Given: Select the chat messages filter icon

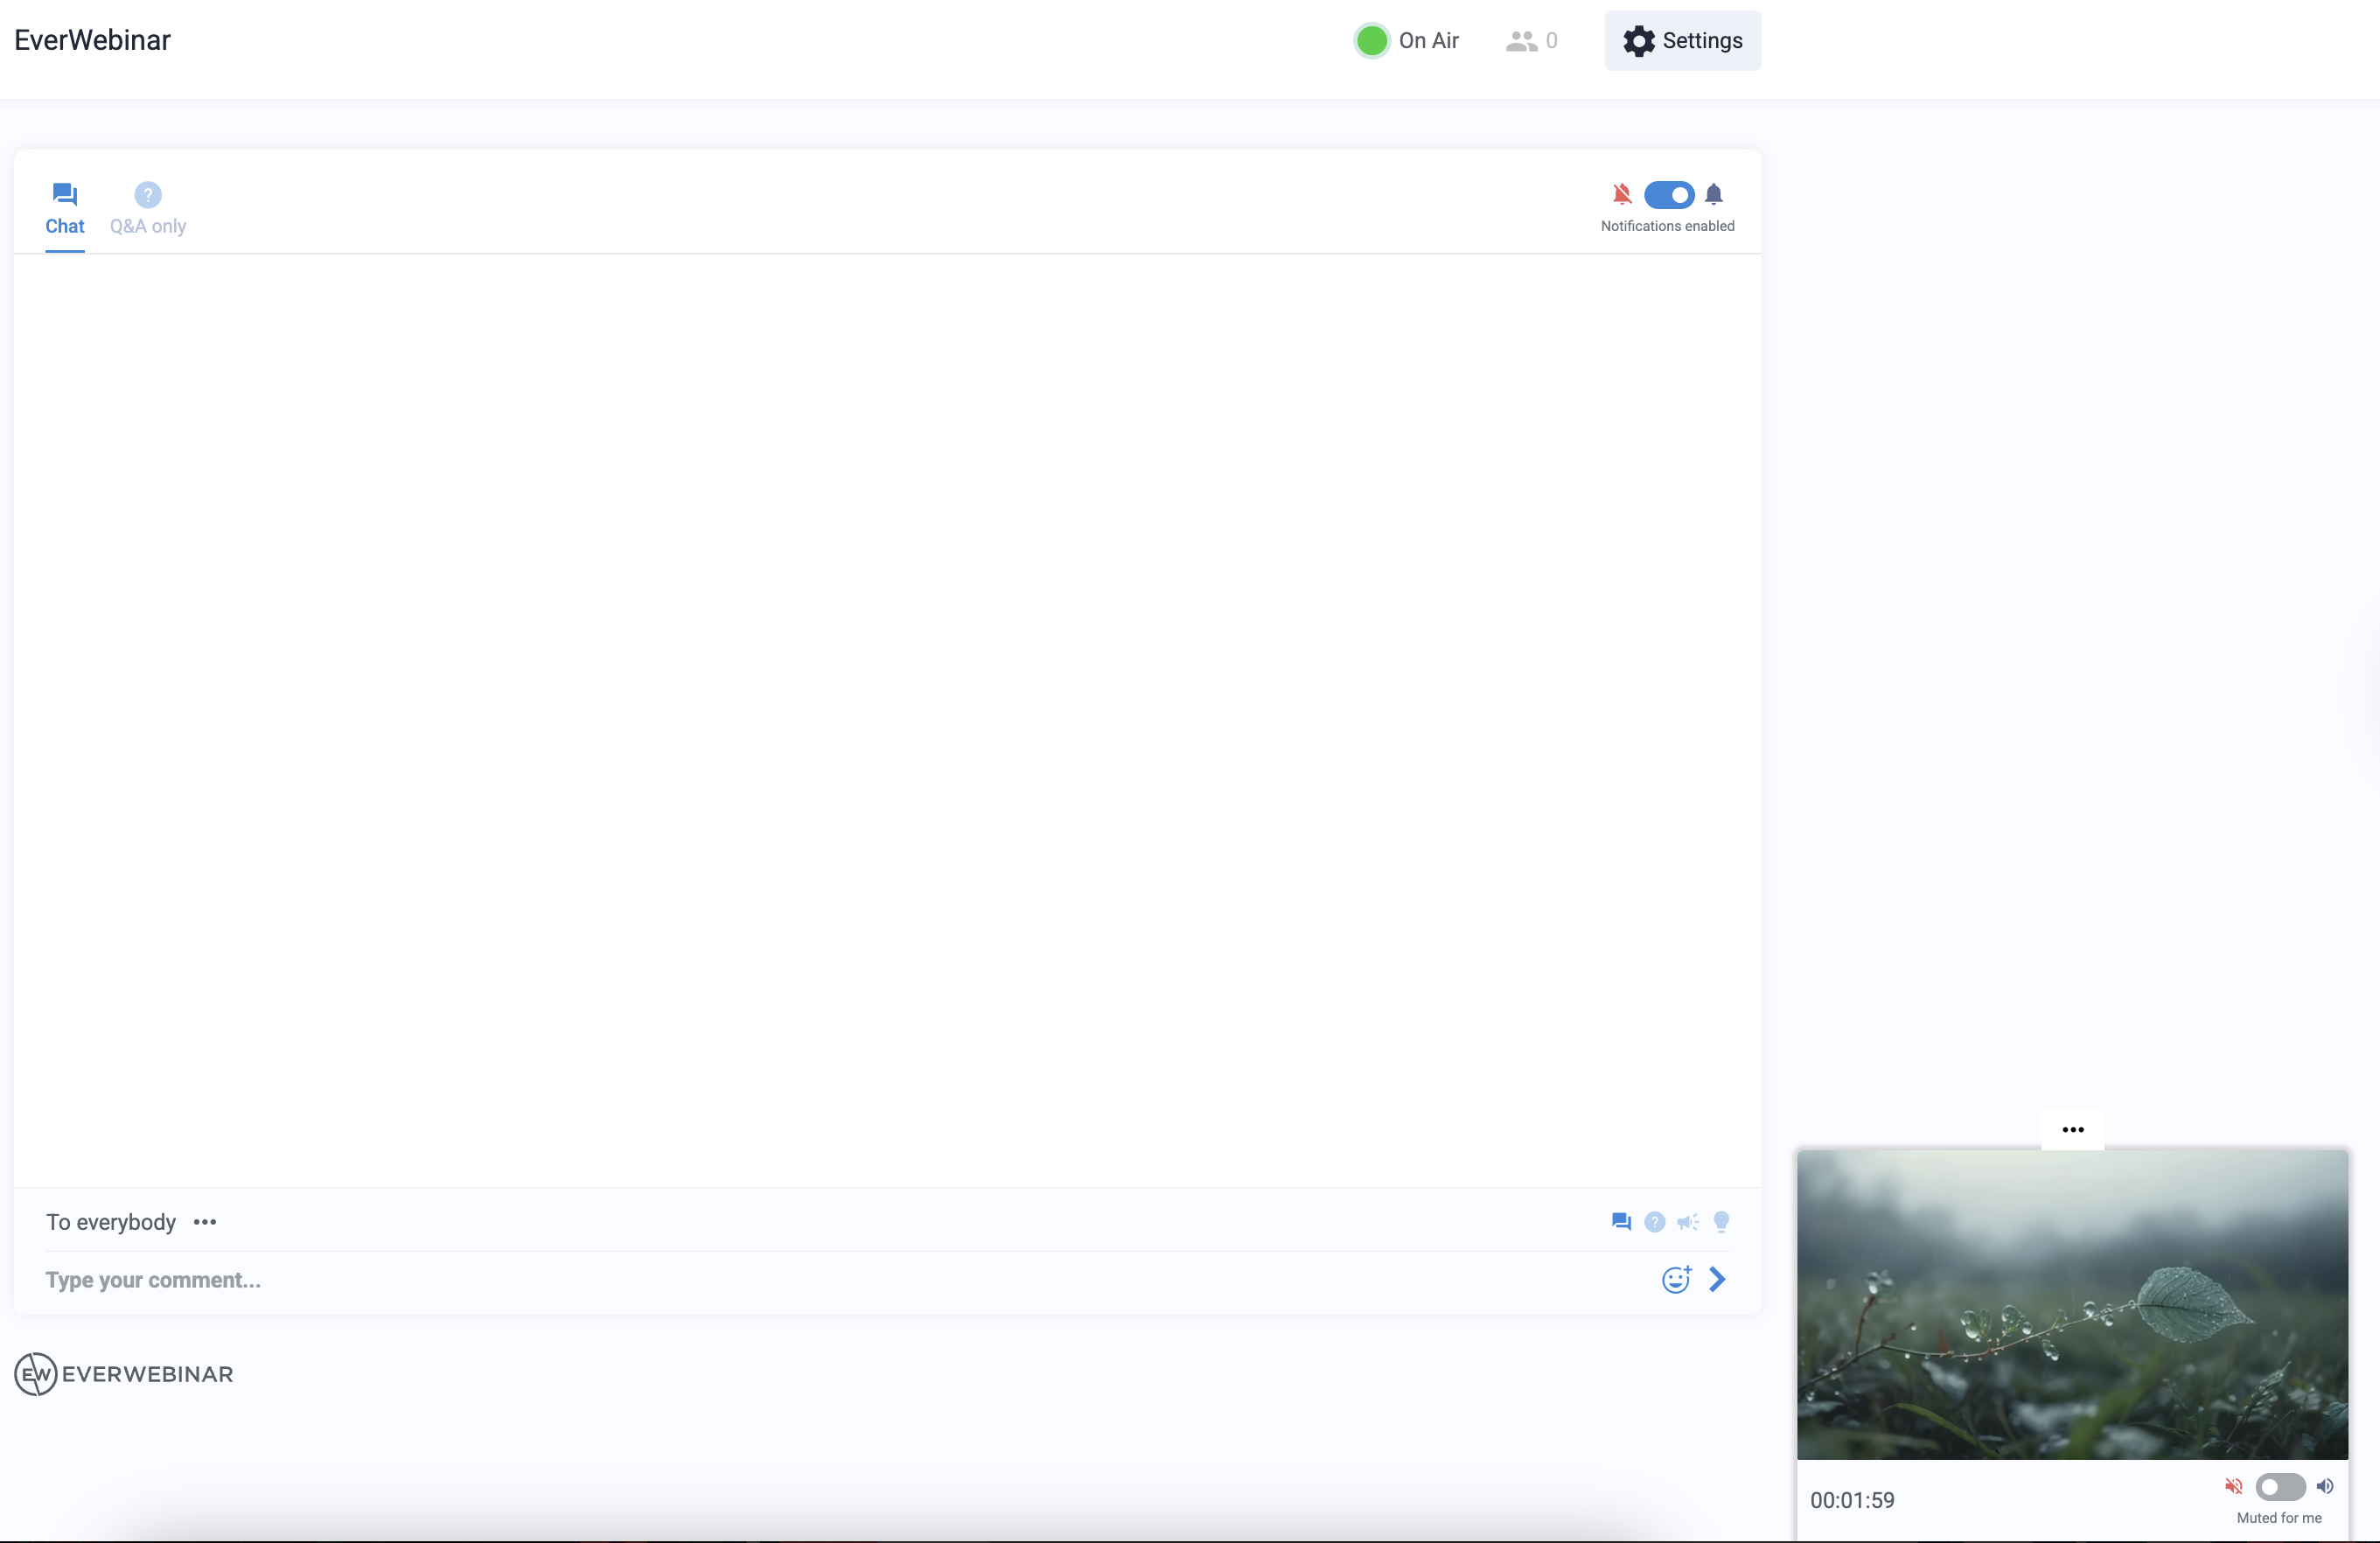Looking at the screenshot, I should pos(1620,1221).
